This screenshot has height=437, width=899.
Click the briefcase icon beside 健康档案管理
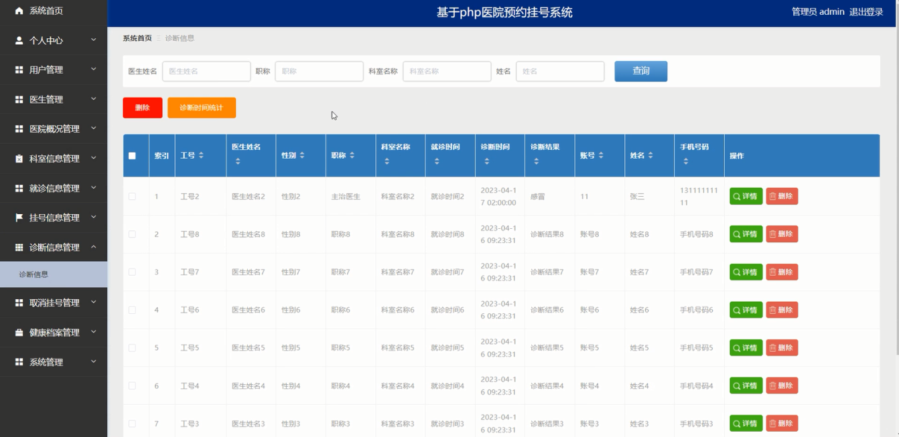[19, 332]
